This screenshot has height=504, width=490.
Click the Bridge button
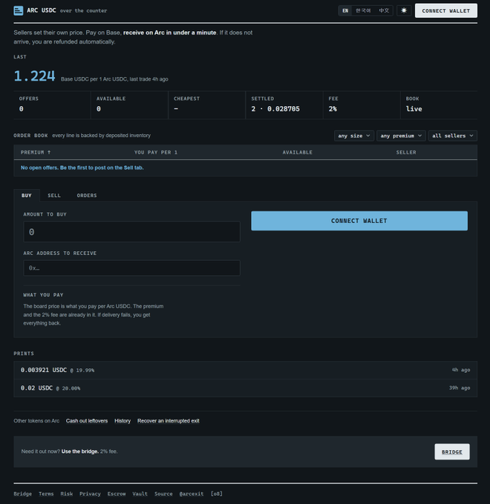coord(452,452)
